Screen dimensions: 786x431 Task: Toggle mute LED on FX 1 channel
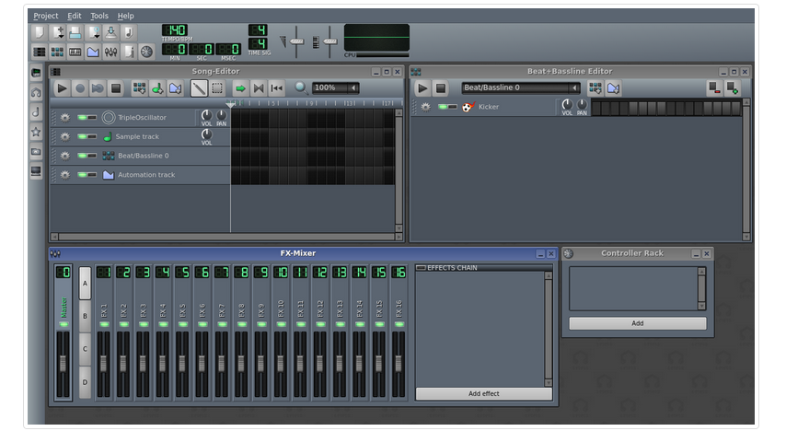coord(104,324)
